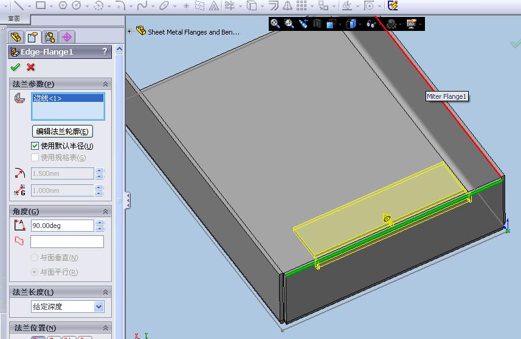Click the 1.000mm gap distance field
This screenshot has width=521, height=339.
[63, 190]
